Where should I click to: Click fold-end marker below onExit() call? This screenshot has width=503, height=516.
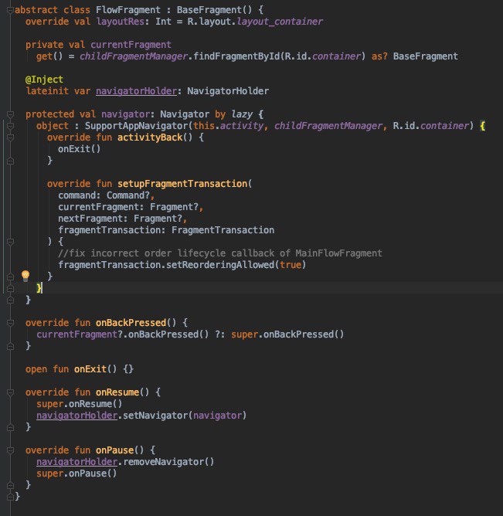pos(10,161)
